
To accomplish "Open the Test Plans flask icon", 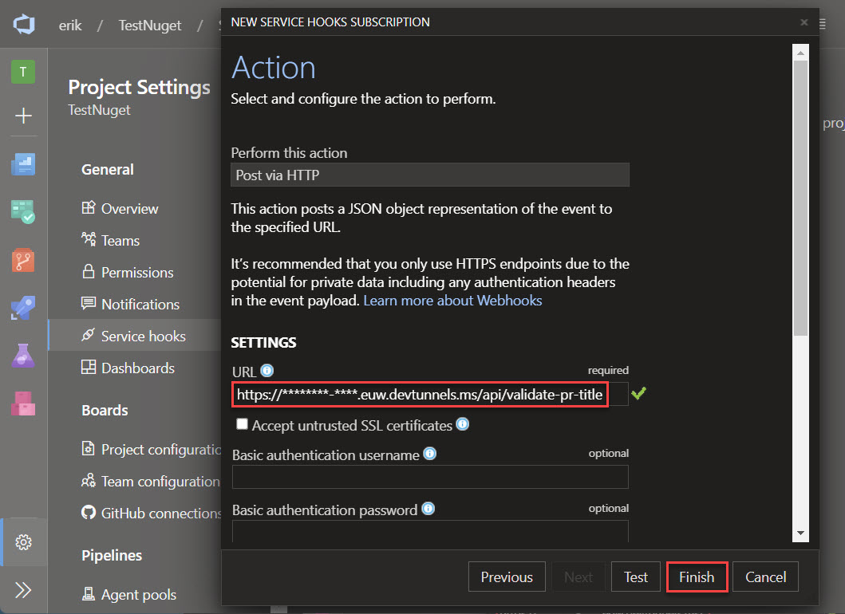I will coord(23,356).
